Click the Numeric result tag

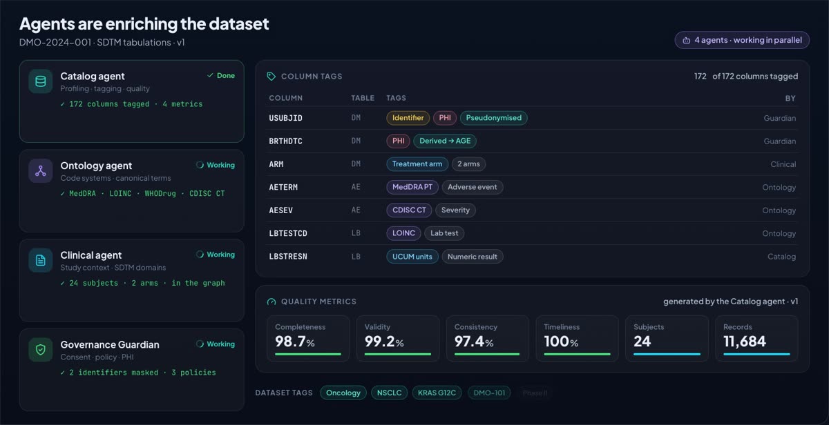tap(473, 257)
